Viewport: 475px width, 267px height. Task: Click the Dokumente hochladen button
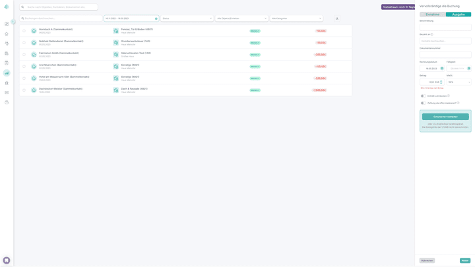pos(445,117)
